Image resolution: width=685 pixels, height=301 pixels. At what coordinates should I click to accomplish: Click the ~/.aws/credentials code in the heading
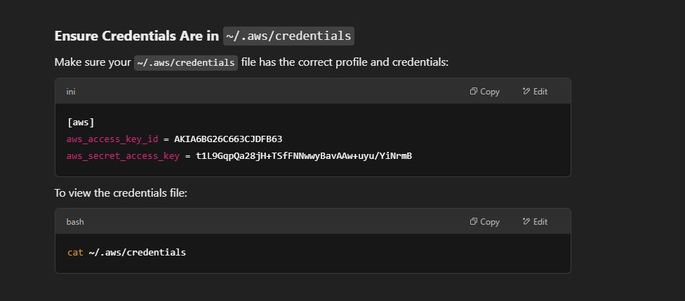pyautogui.click(x=288, y=36)
